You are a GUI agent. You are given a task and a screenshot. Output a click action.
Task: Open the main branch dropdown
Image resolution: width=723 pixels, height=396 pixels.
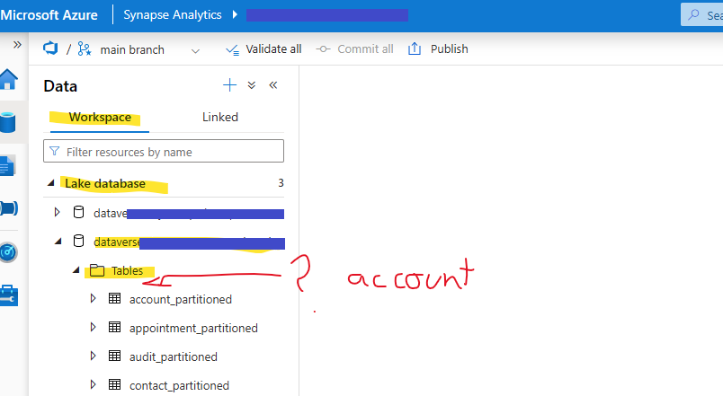[x=195, y=50]
